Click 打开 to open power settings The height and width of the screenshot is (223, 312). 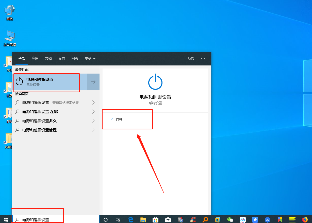(119, 120)
